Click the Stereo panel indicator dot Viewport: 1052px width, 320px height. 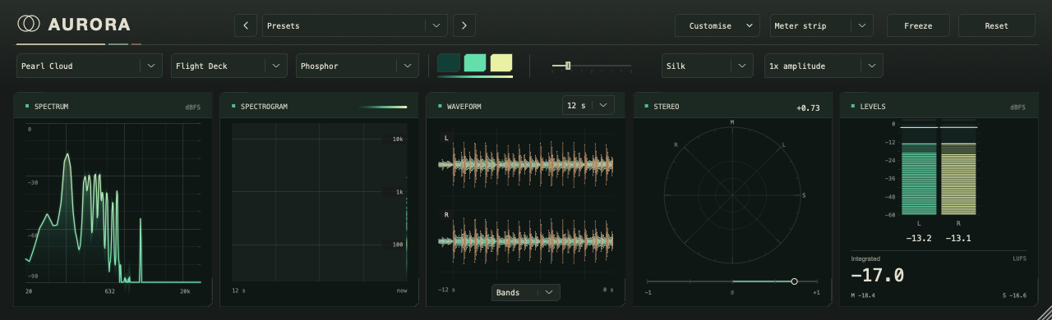[x=646, y=106]
